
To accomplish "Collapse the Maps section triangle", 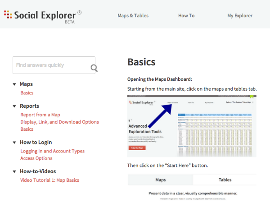I will tap(14, 84).
